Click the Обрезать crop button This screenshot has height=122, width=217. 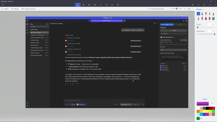pyautogui.click(x=15, y=9)
